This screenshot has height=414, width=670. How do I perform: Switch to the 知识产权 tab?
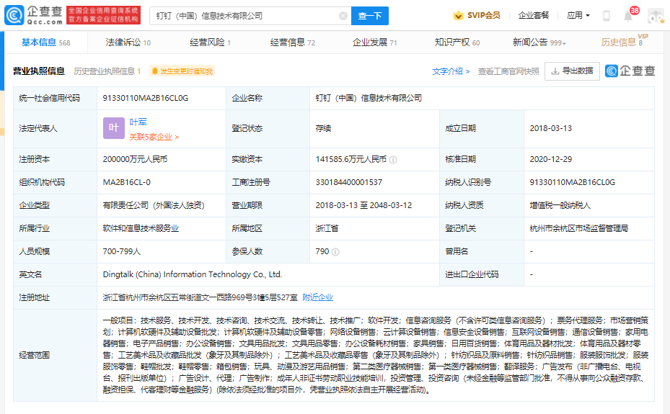click(x=457, y=42)
